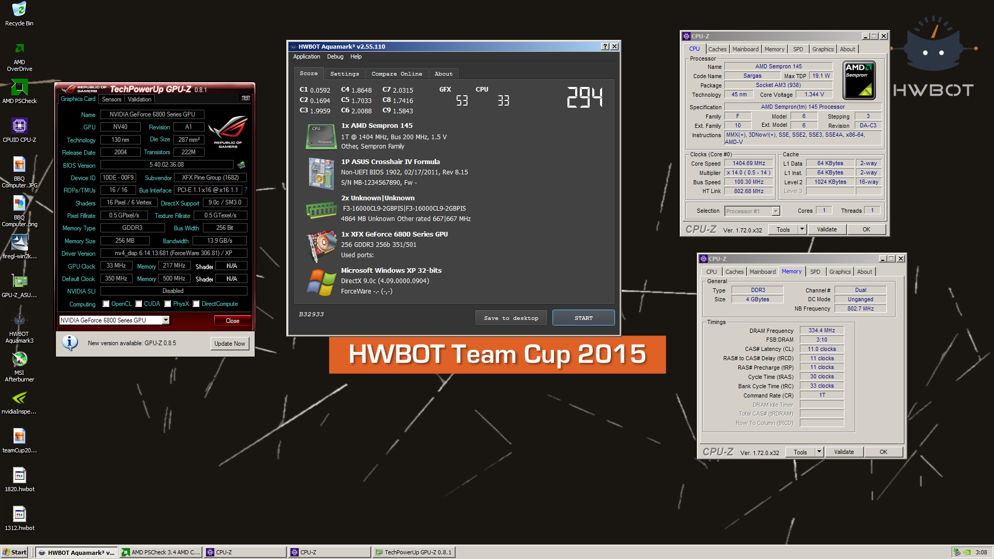Image resolution: width=994 pixels, height=559 pixels.
Task: Click Validate in lower CPU-Z memory window
Action: coord(844,452)
